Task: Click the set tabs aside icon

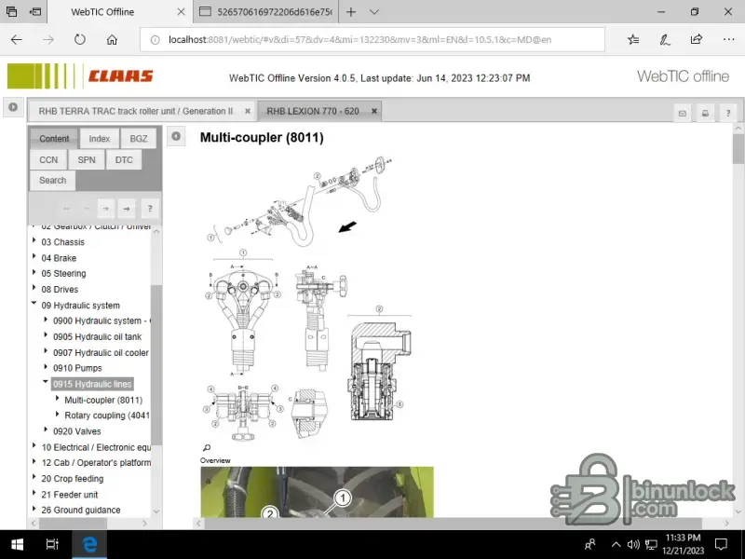Action: click(35, 12)
